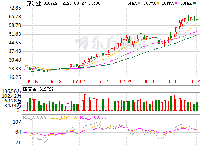This screenshot has height=145, width=206.
Task: Click the last green volume bar on 08-27
Action: [x=197, y=106]
